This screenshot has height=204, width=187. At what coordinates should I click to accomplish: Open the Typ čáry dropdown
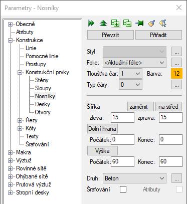coord(130,85)
